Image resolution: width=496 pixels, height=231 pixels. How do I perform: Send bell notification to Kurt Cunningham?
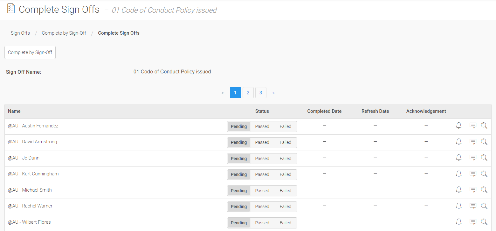pyautogui.click(x=458, y=174)
